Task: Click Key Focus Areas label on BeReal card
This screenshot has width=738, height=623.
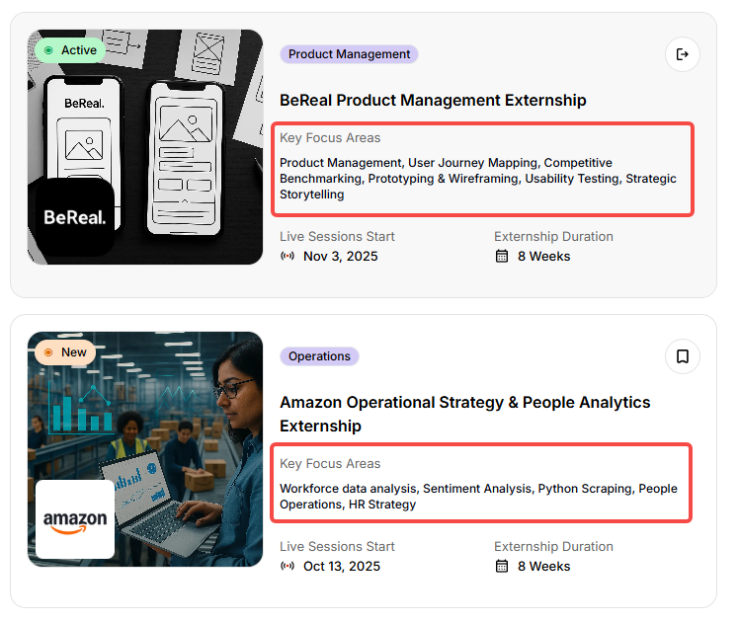Action: 330,138
